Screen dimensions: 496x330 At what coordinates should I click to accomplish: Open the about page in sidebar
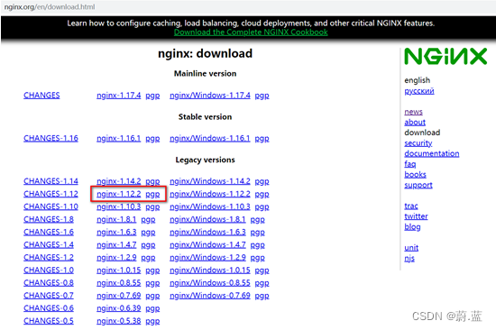(415, 122)
